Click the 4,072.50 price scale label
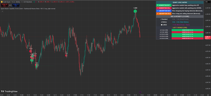The height and width of the screenshot is (96, 211). coord(208,51)
